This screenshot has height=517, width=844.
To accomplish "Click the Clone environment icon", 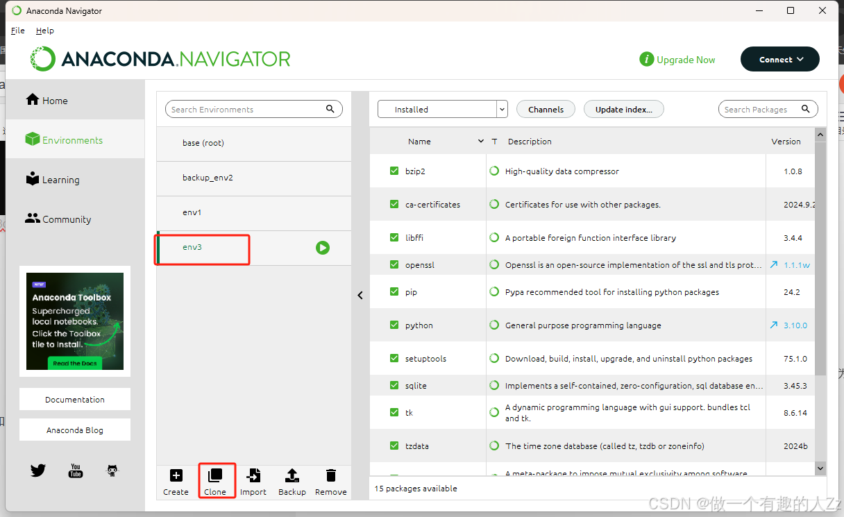I will click(x=215, y=475).
